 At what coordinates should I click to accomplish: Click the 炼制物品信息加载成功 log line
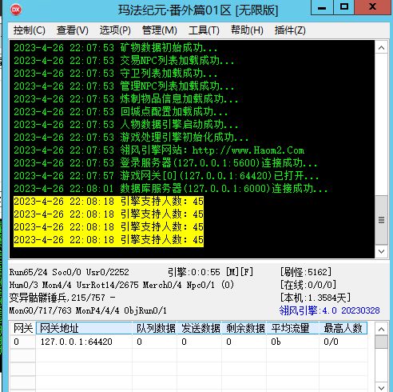tap(126, 99)
